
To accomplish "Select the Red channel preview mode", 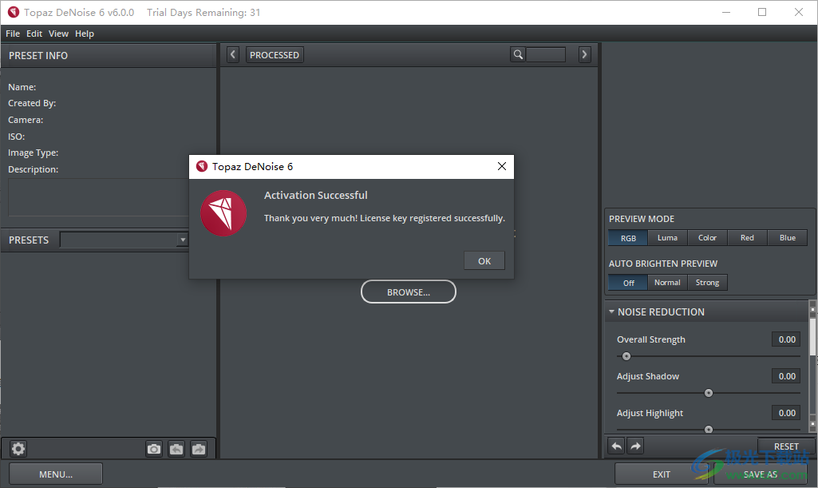I will 747,238.
